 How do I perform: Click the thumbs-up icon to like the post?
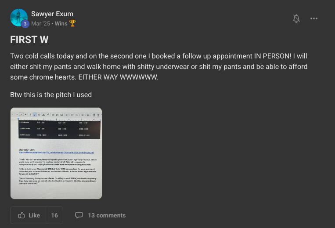[22, 215]
